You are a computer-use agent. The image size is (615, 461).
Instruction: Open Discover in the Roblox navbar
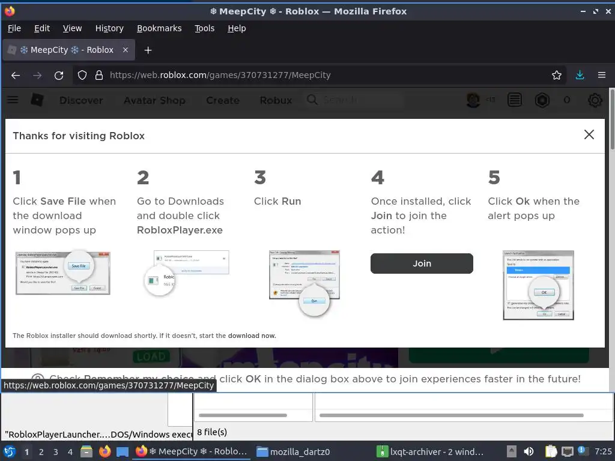(81, 100)
